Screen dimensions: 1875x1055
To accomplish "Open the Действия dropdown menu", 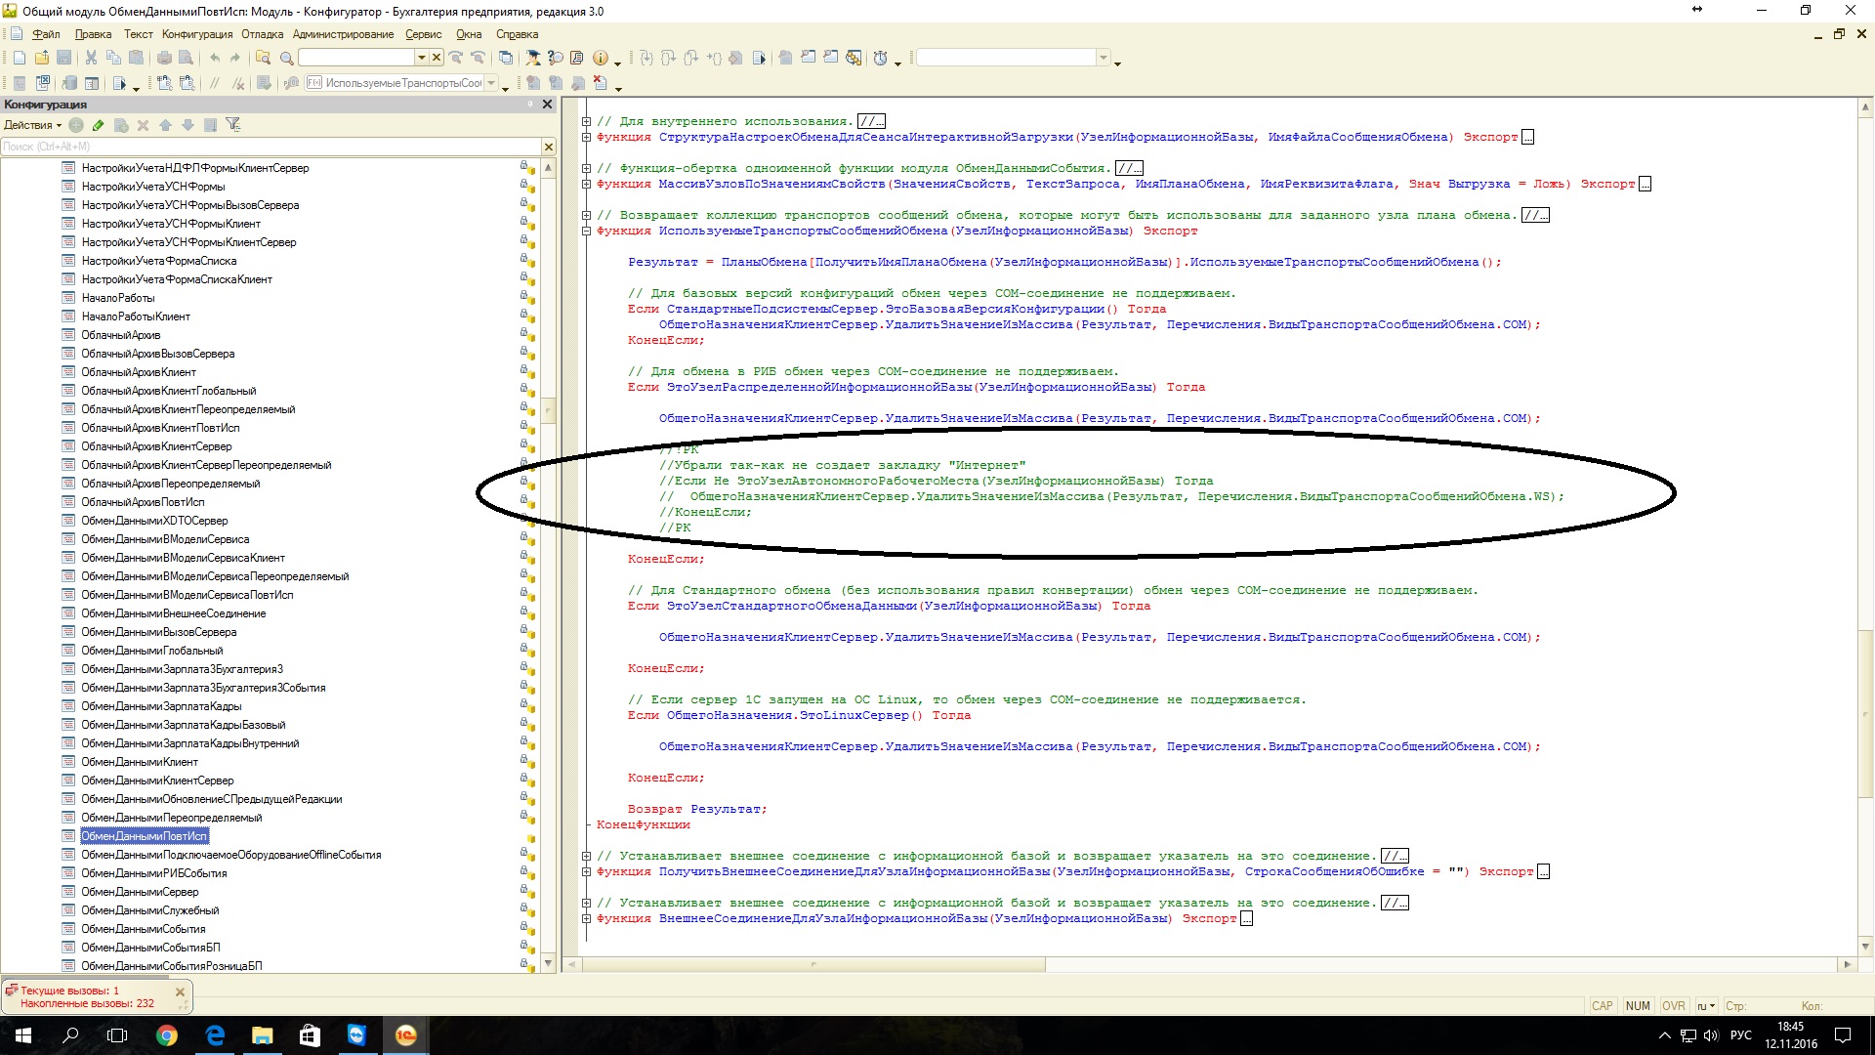I will coord(32,125).
